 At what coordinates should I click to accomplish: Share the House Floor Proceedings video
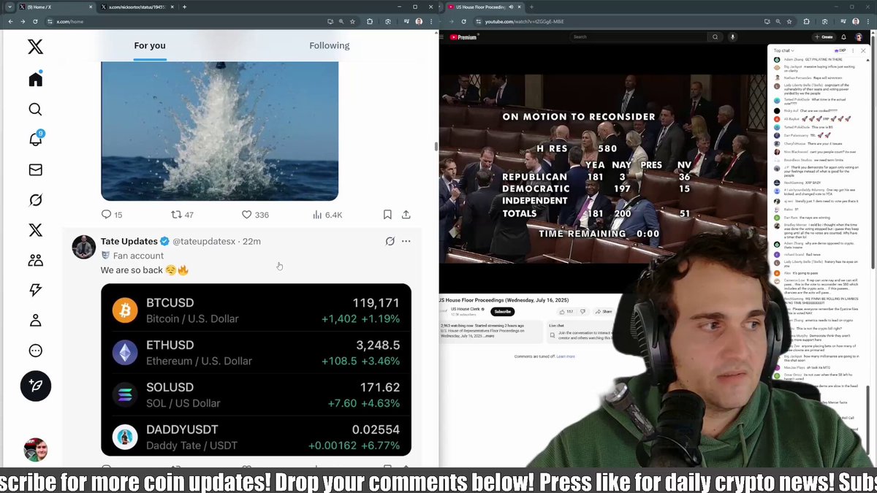coord(604,311)
